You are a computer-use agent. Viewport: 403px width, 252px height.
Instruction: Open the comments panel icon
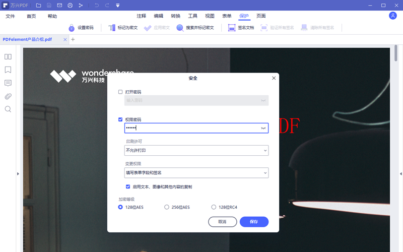[x=8, y=83]
